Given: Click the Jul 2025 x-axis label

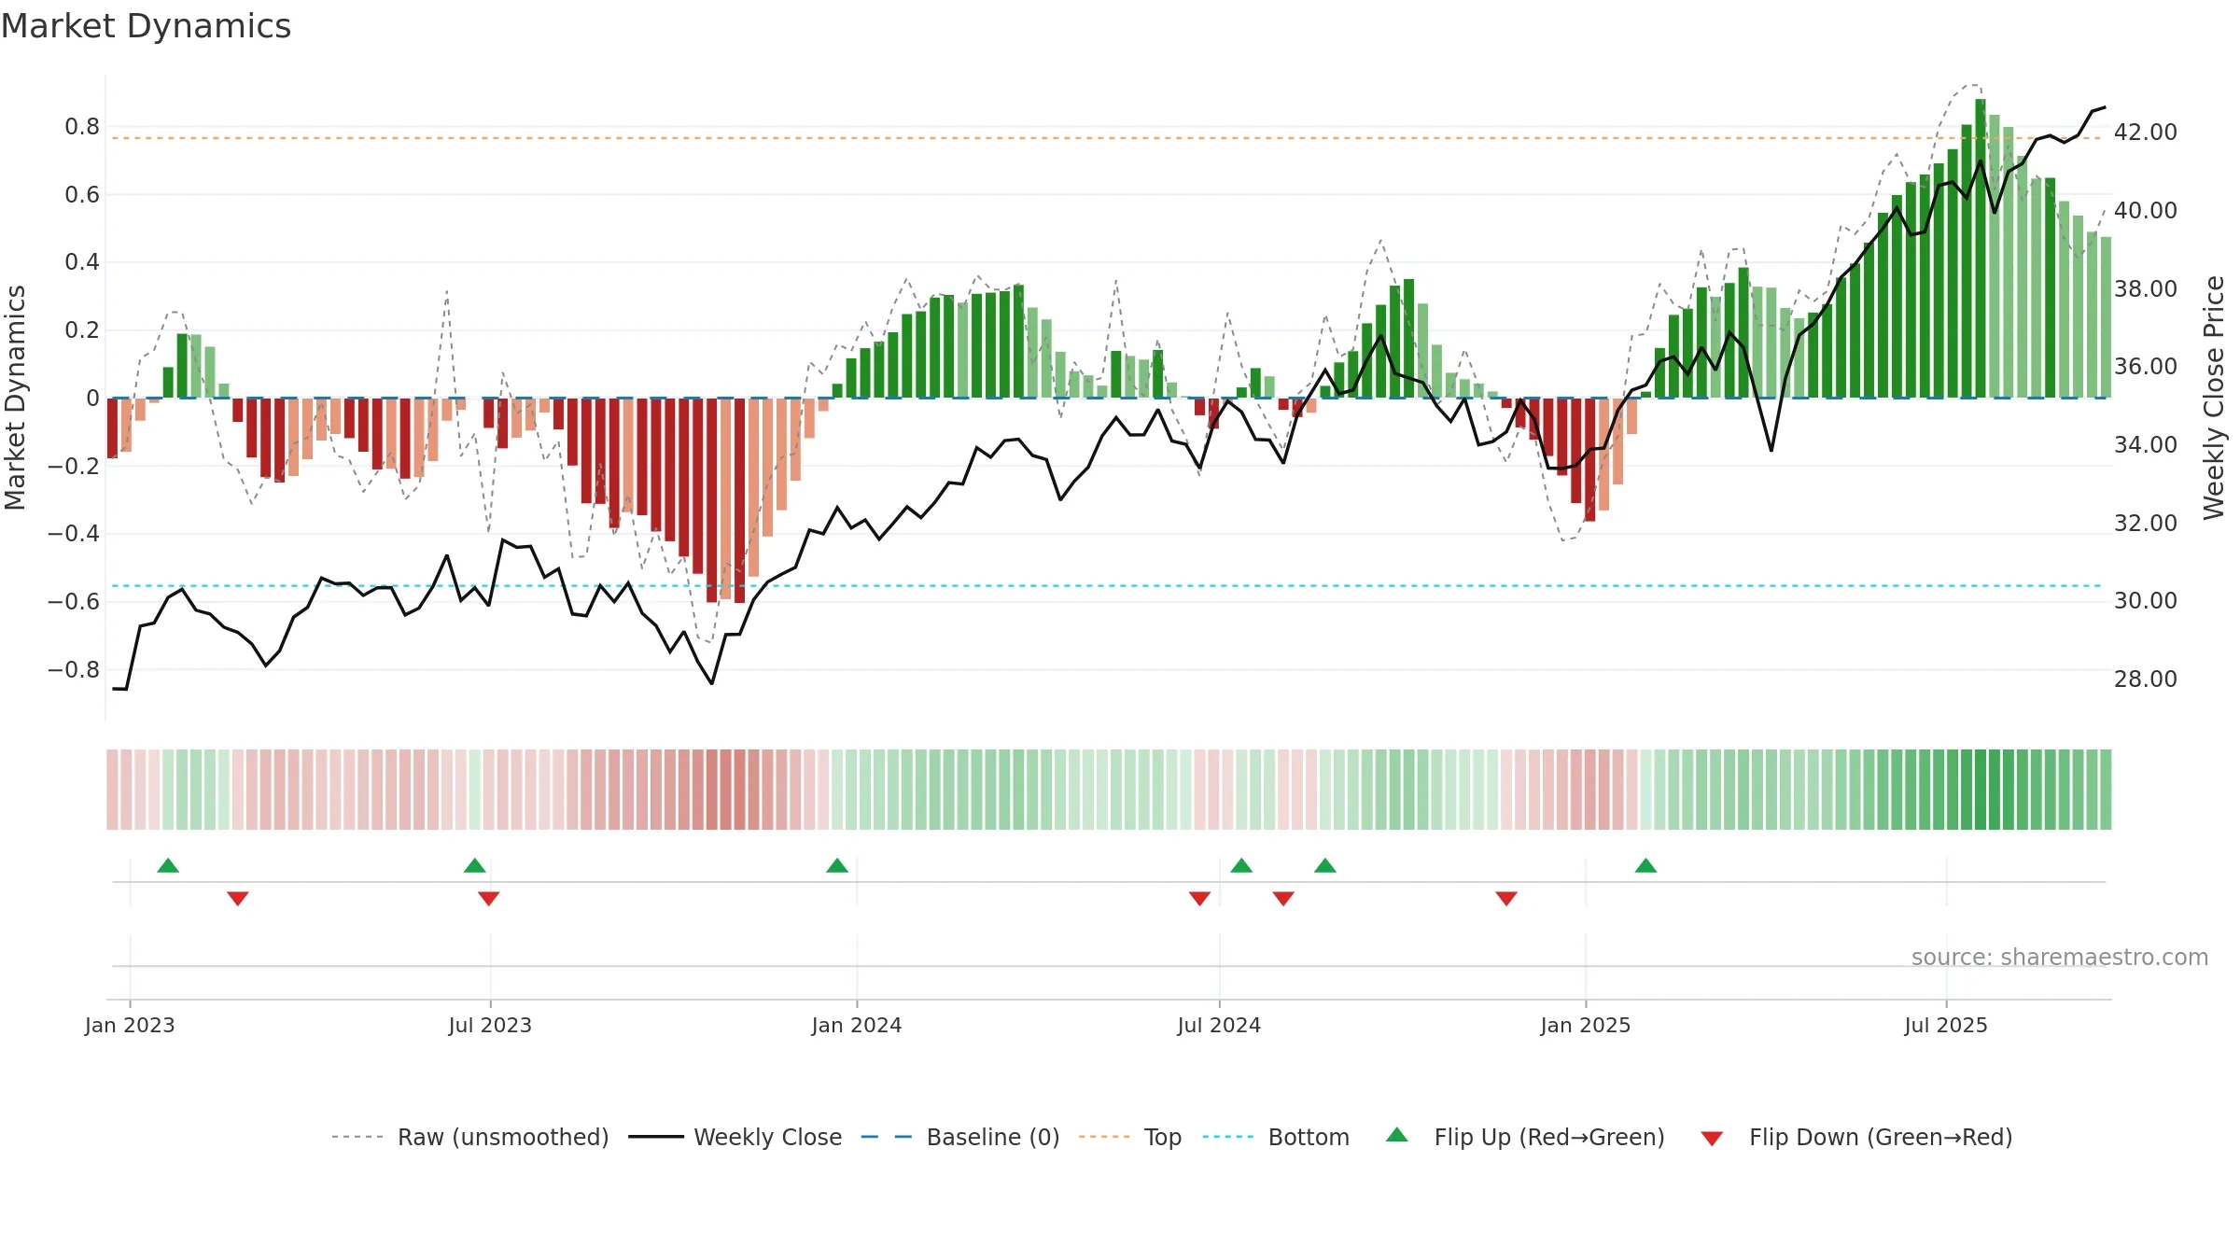Looking at the screenshot, I should click(1946, 1025).
